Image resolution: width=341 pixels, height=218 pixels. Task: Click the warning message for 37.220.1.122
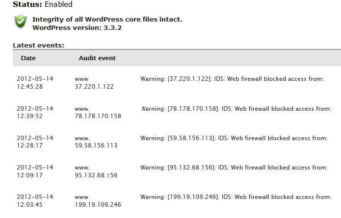[x=232, y=79]
